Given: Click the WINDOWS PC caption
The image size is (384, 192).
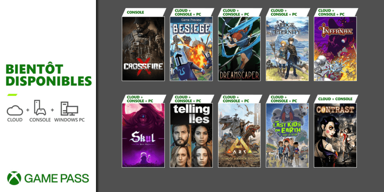Looking at the screenshot, I should pyautogui.click(x=69, y=120).
